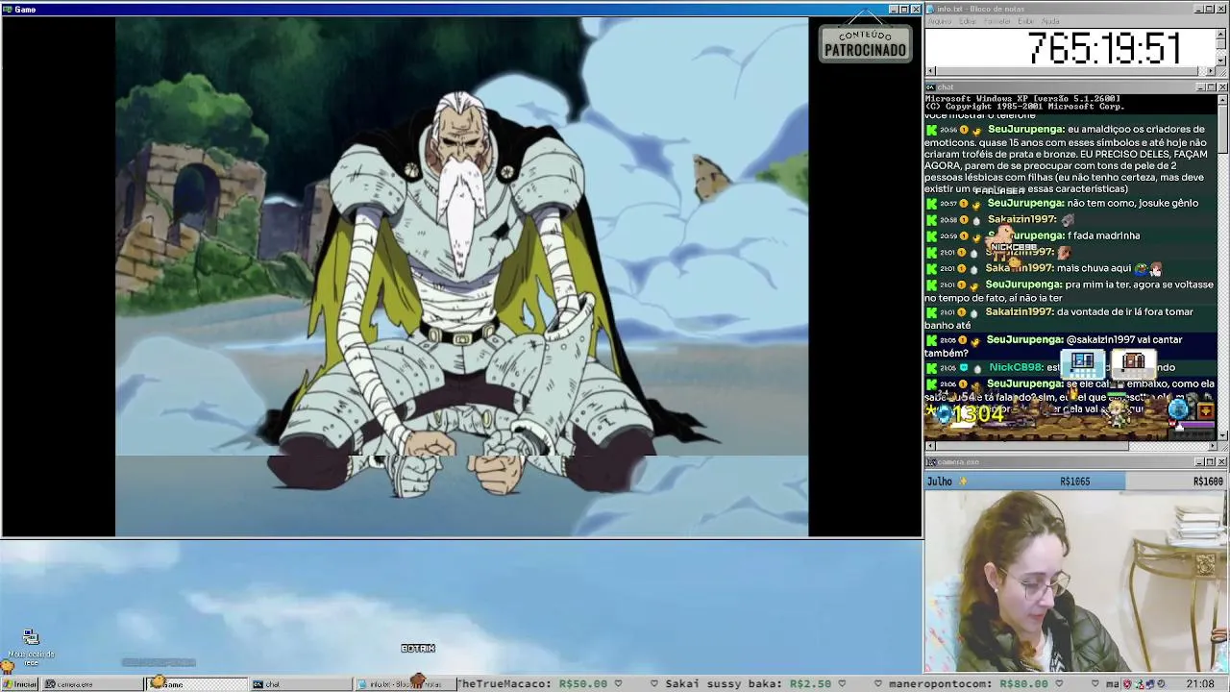The width and height of the screenshot is (1230, 692).
Task: Maximize the chat window
Action: point(1211,87)
